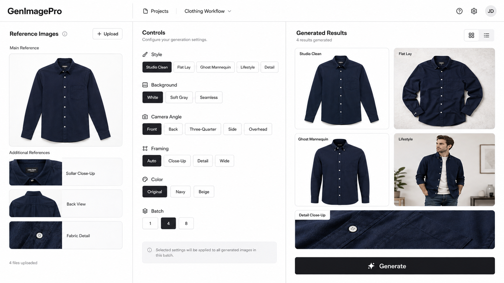Click the info icon in the settings note

coord(150,250)
